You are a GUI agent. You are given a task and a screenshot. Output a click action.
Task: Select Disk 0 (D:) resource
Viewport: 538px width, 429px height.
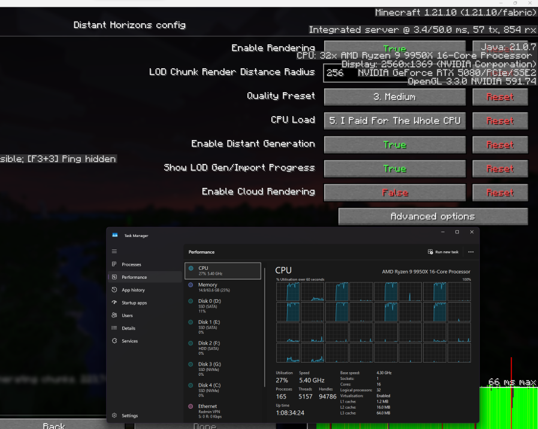(x=223, y=306)
